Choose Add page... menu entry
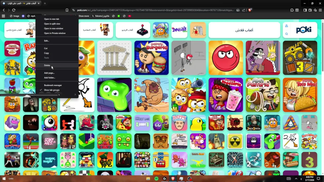Screen dimensions: 324x182 57,73
